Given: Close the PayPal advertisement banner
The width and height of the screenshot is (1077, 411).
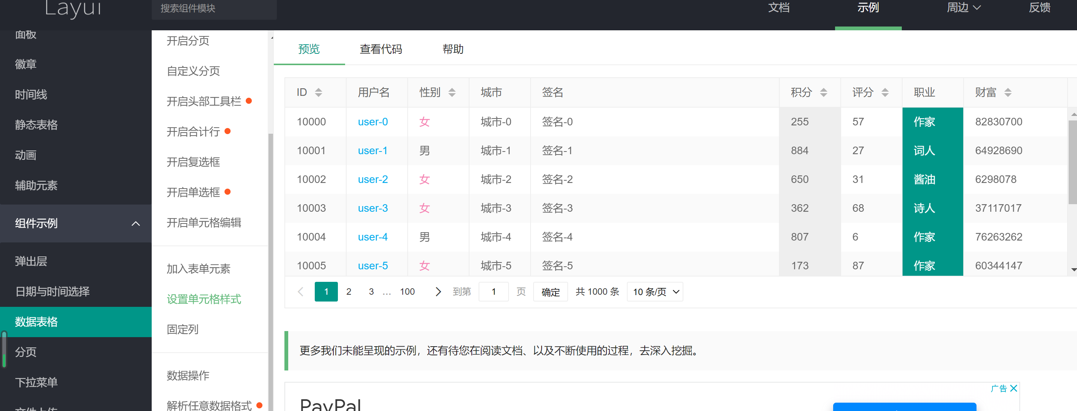Looking at the screenshot, I should pyautogui.click(x=1013, y=388).
